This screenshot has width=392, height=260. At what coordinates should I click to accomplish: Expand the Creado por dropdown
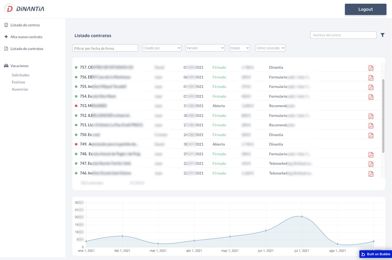coord(162,48)
